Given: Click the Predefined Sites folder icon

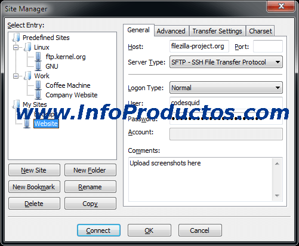Looking at the screenshot, I should [16, 38].
